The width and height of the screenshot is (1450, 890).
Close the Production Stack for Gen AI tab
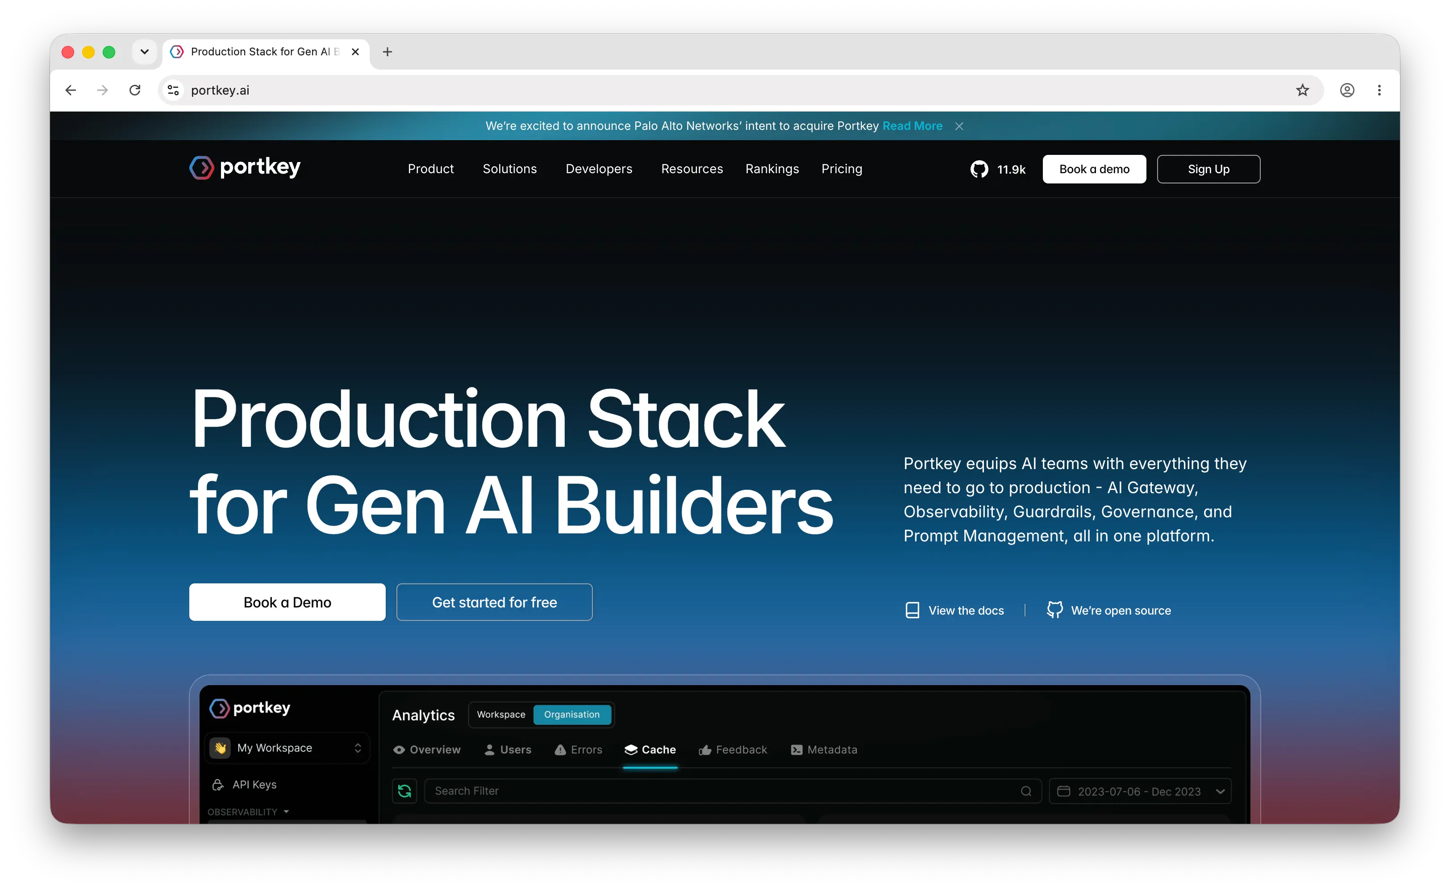[x=356, y=52]
